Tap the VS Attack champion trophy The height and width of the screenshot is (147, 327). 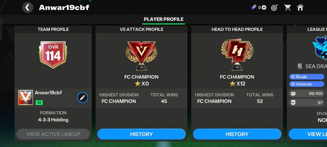(x=142, y=55)
